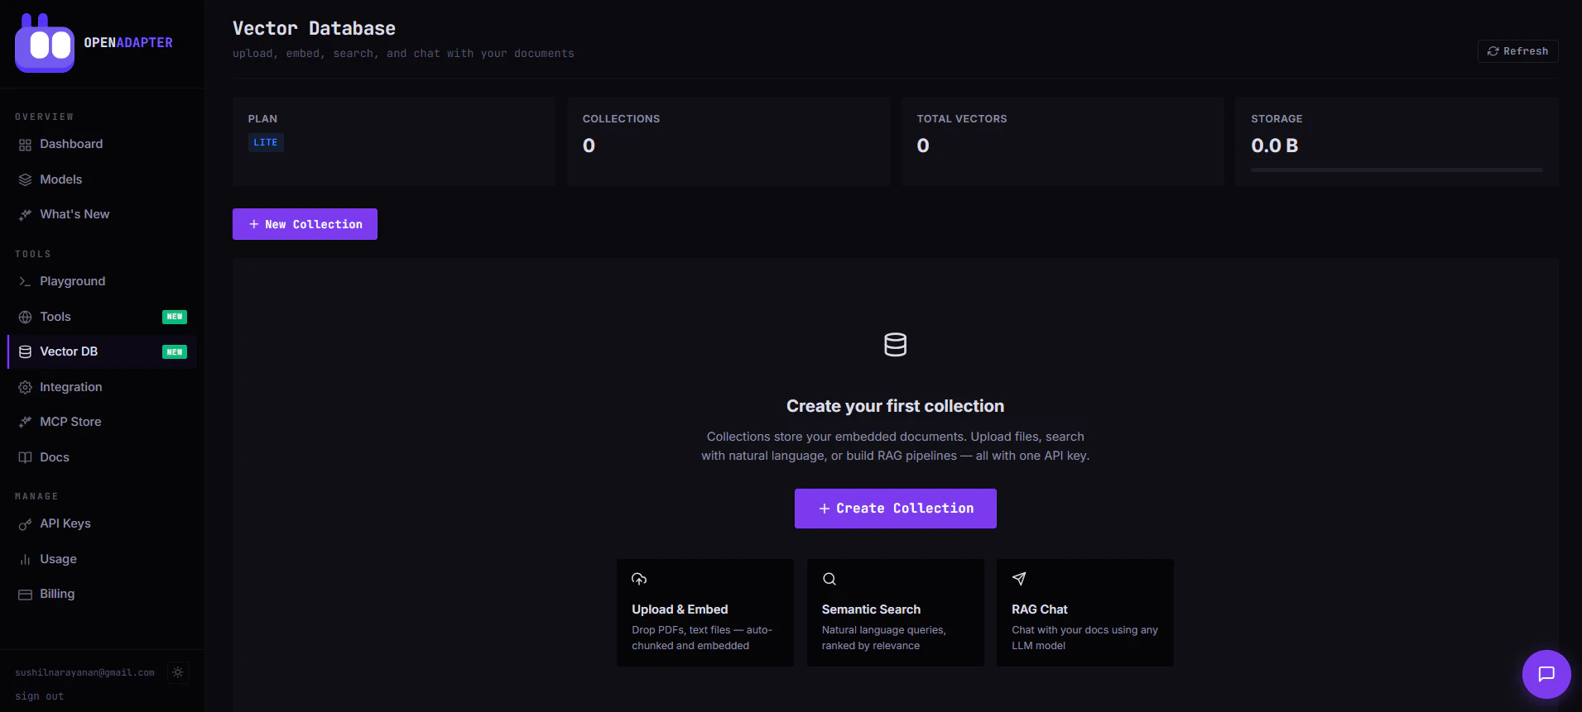
Task: Click the storage usage progress bar
Action: 1397,170
